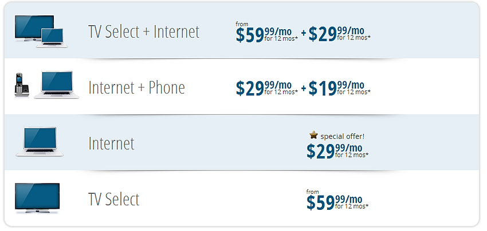Click the plus sign between TV bundle prices
Screen dimensions: 487x231
click(303, 34)
